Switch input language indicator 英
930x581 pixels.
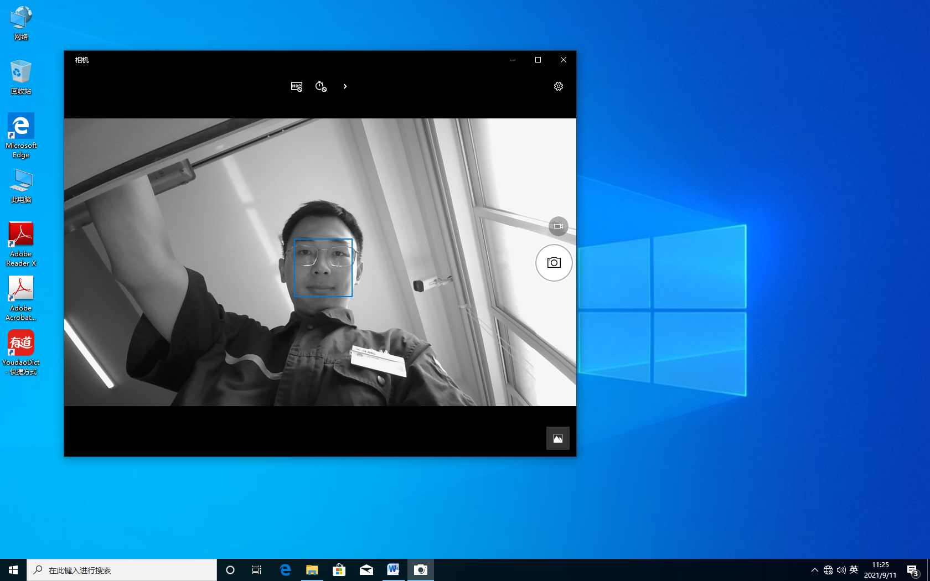point(854,570)
